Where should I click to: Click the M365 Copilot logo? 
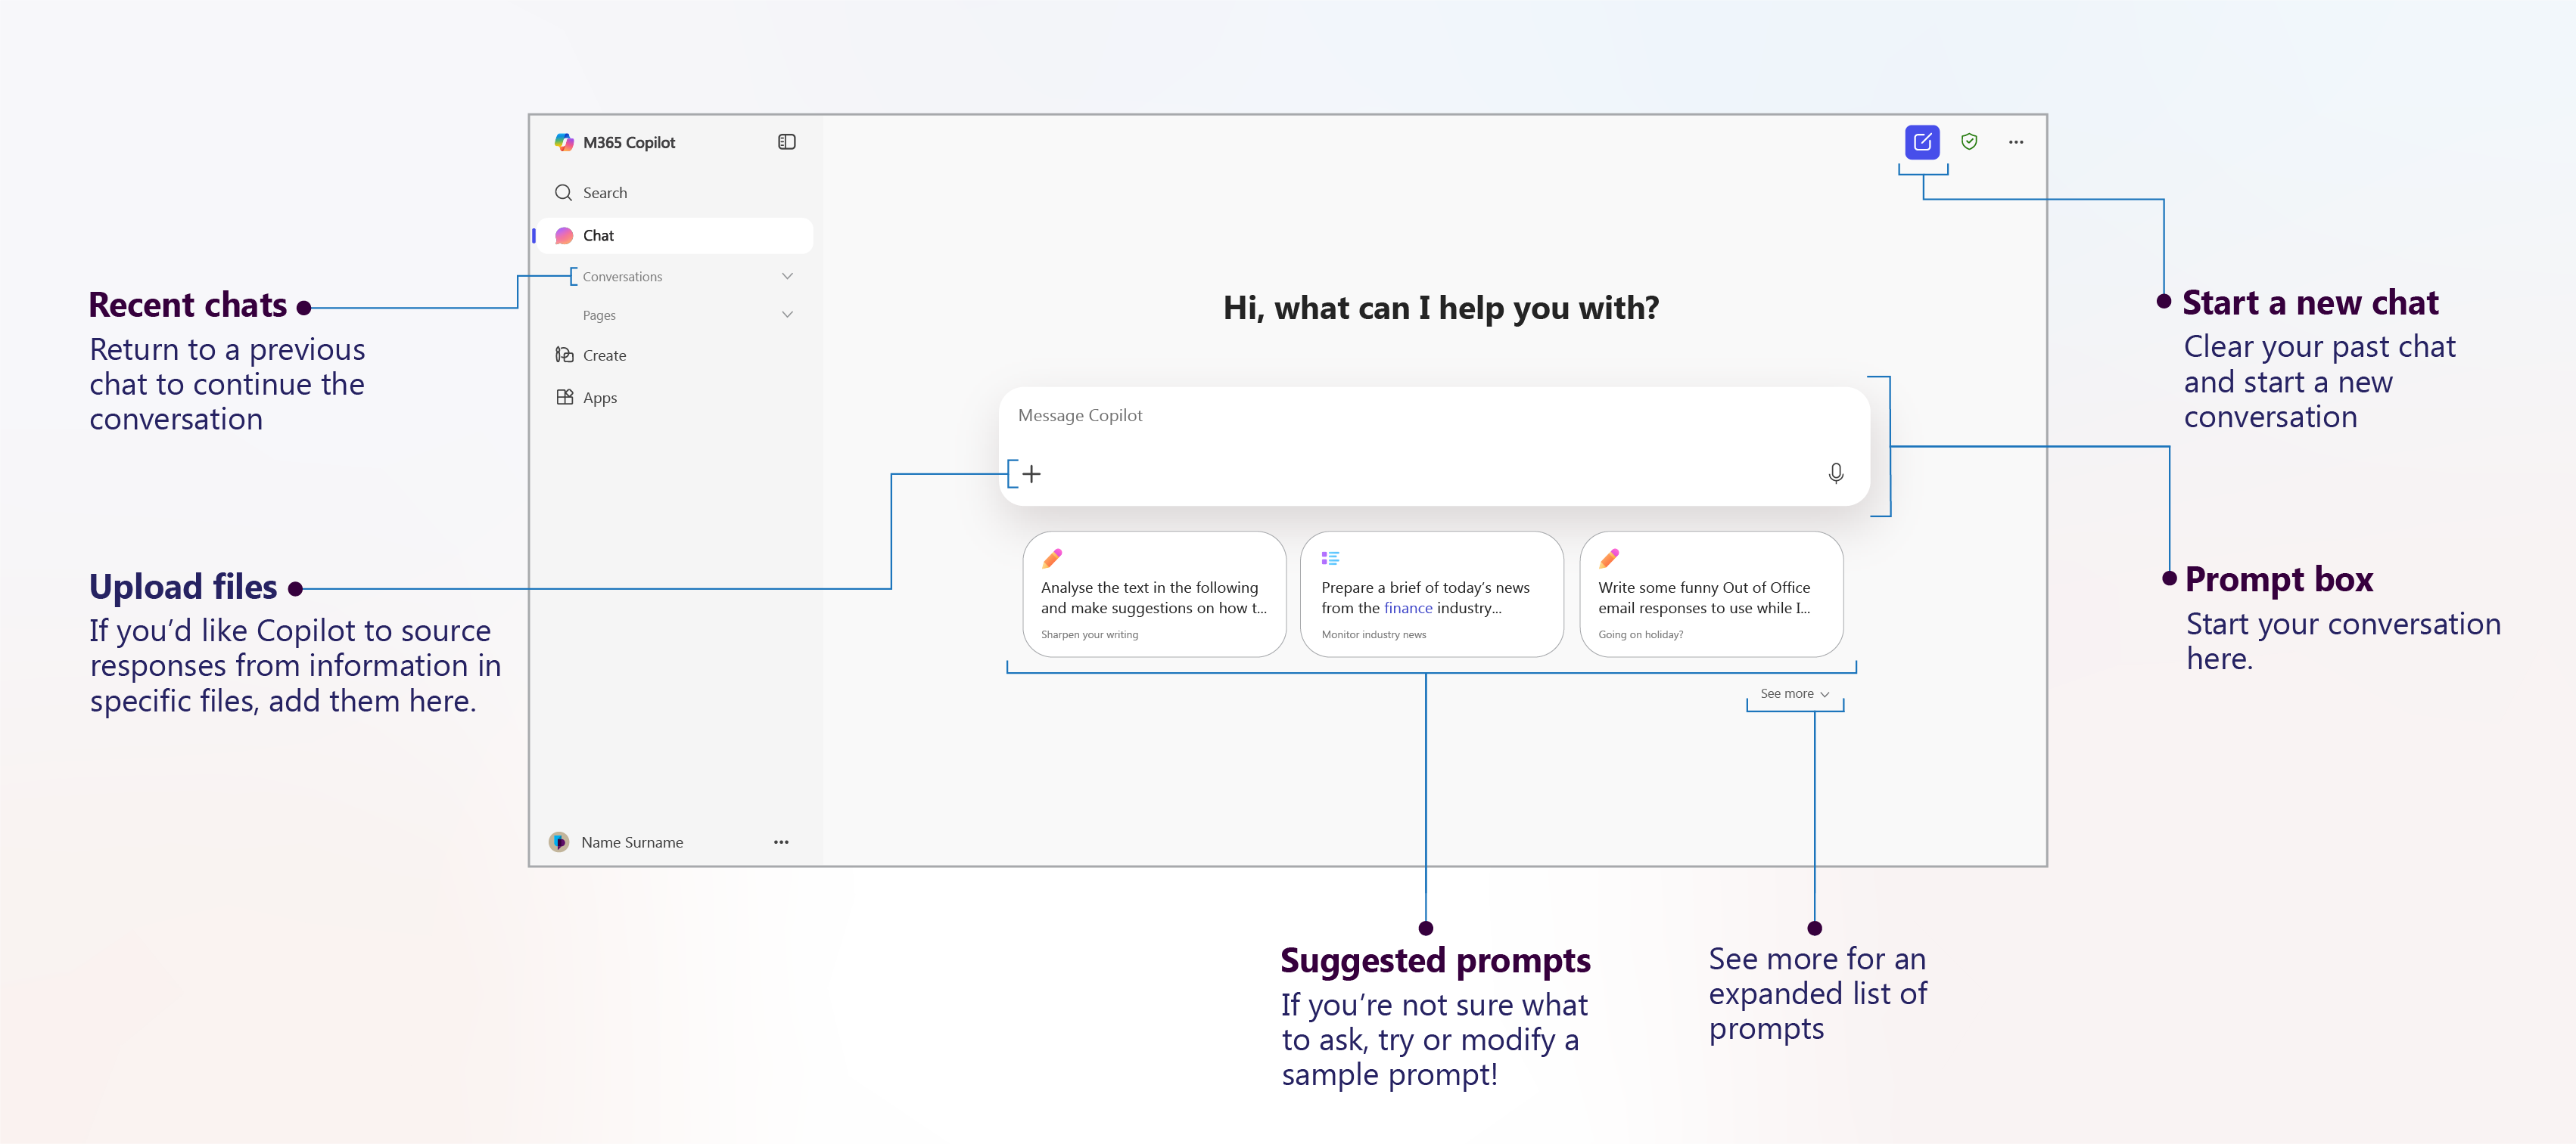pos(564,141)
